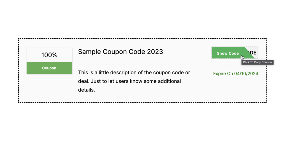287x142 pixels.
Task: Click the 100% discount value
Action: (x=49, y=55)
